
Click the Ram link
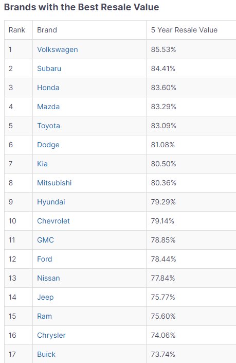(44, 316)
